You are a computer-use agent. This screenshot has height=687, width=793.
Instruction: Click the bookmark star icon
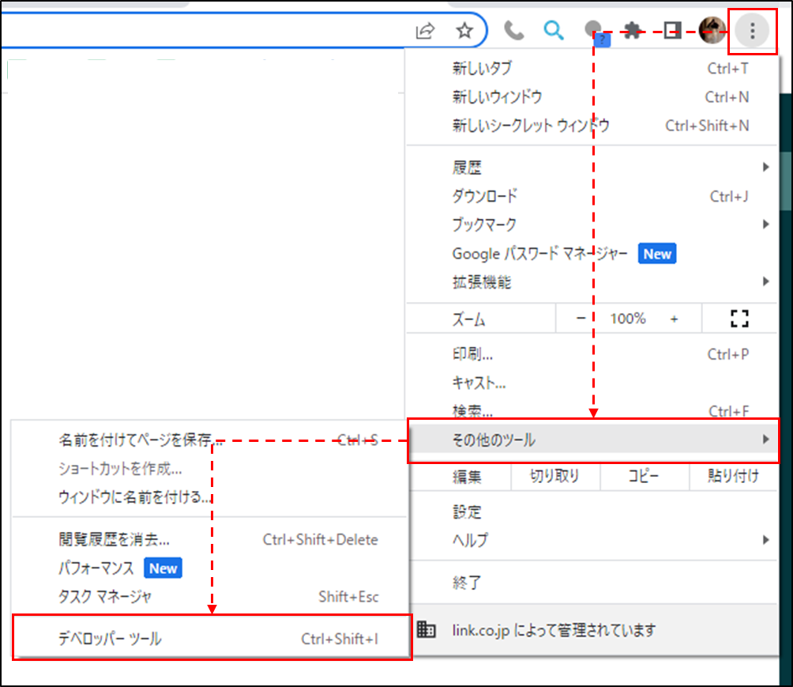[464, 31]
